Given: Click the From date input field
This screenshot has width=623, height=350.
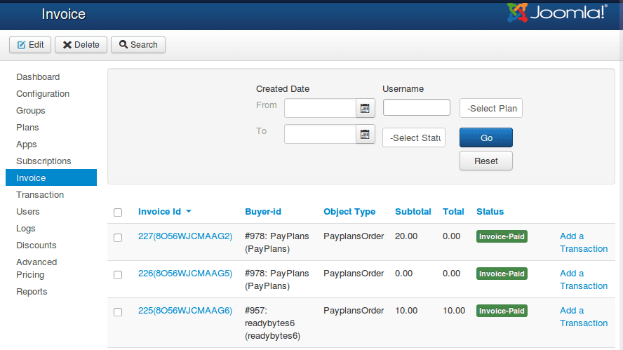Looking at the screenshot, I should [x=320, y=108].
